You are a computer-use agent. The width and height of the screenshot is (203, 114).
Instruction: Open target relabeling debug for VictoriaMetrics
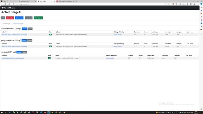(115, 35)
